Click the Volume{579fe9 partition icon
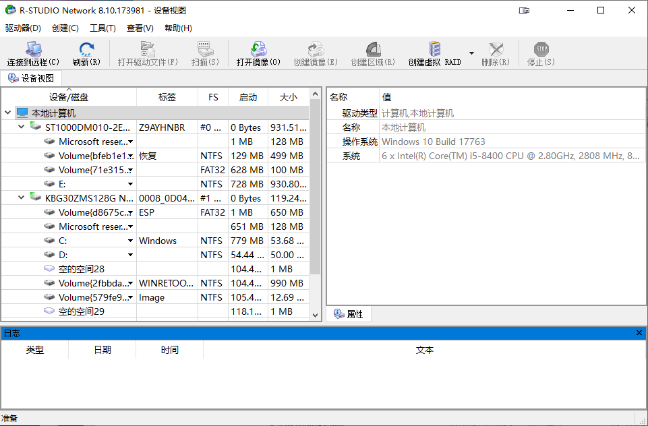This screenshot has width=648, height=426. pyautogui.click(x=50, y=297)
